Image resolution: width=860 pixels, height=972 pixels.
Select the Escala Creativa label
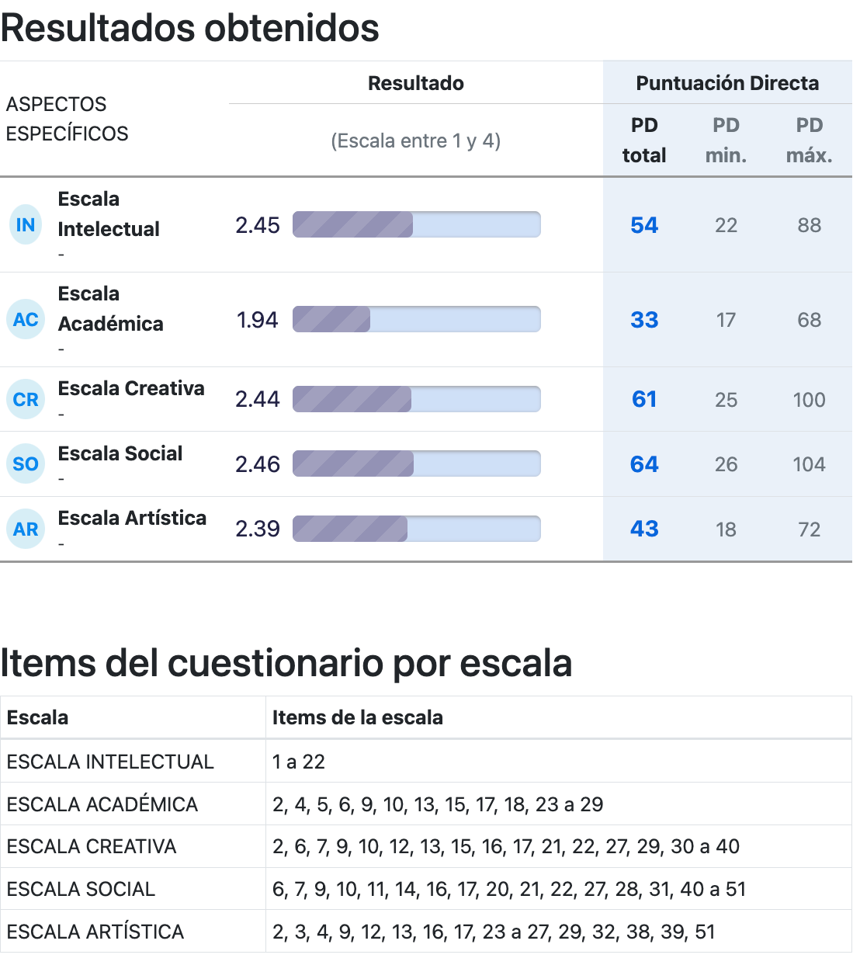[131, 389]
